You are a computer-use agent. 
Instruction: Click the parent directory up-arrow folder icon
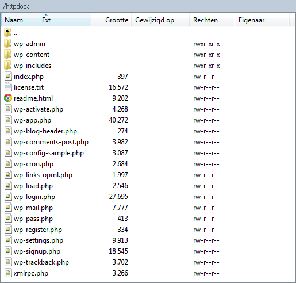[x=7, y=32]
